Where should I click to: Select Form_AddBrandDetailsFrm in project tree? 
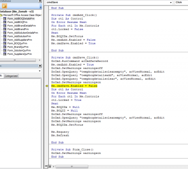(x=22, y=26)
